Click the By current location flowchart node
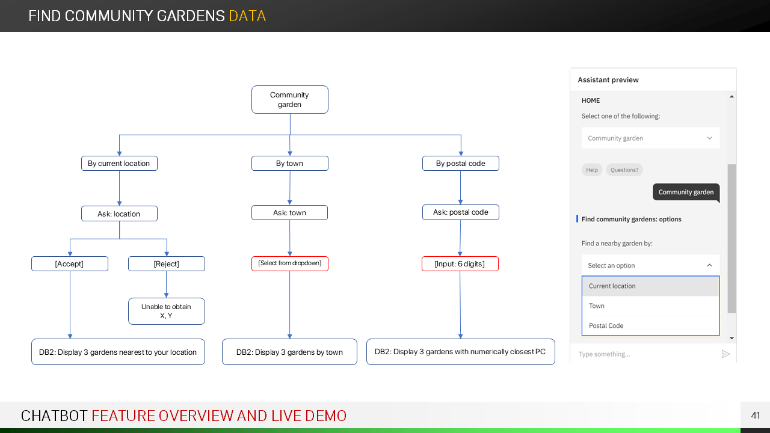Screen dimensions: 770x433 pyautogui.click(x=119, y=164)
